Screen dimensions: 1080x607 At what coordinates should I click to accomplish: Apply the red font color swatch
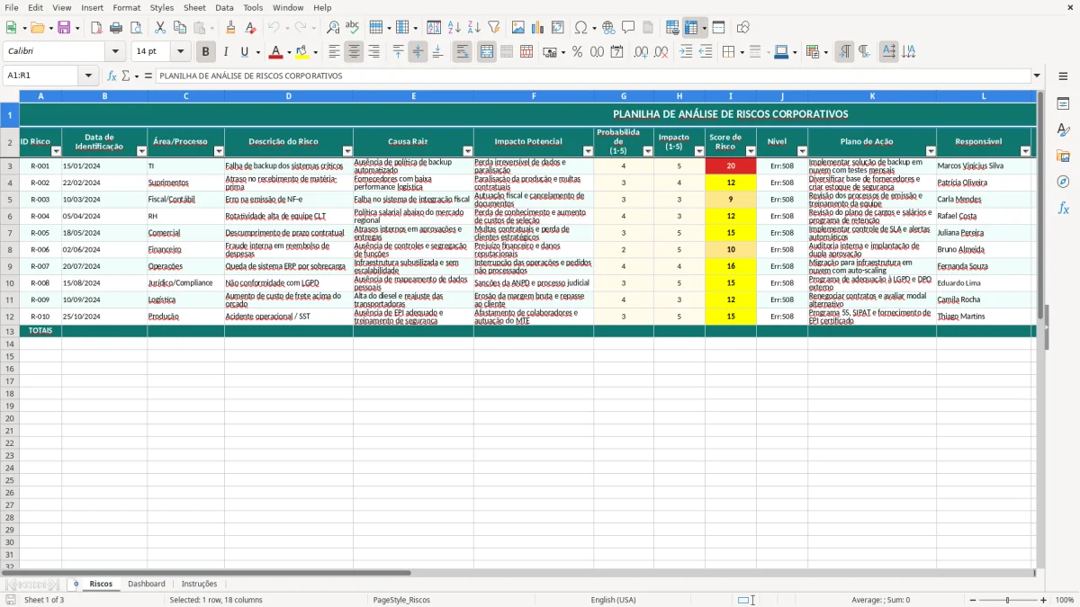pyautogui.click(x=275, y=52)
